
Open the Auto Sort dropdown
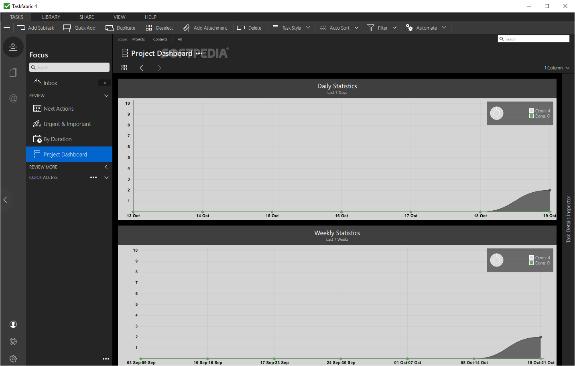click(339, 28)
